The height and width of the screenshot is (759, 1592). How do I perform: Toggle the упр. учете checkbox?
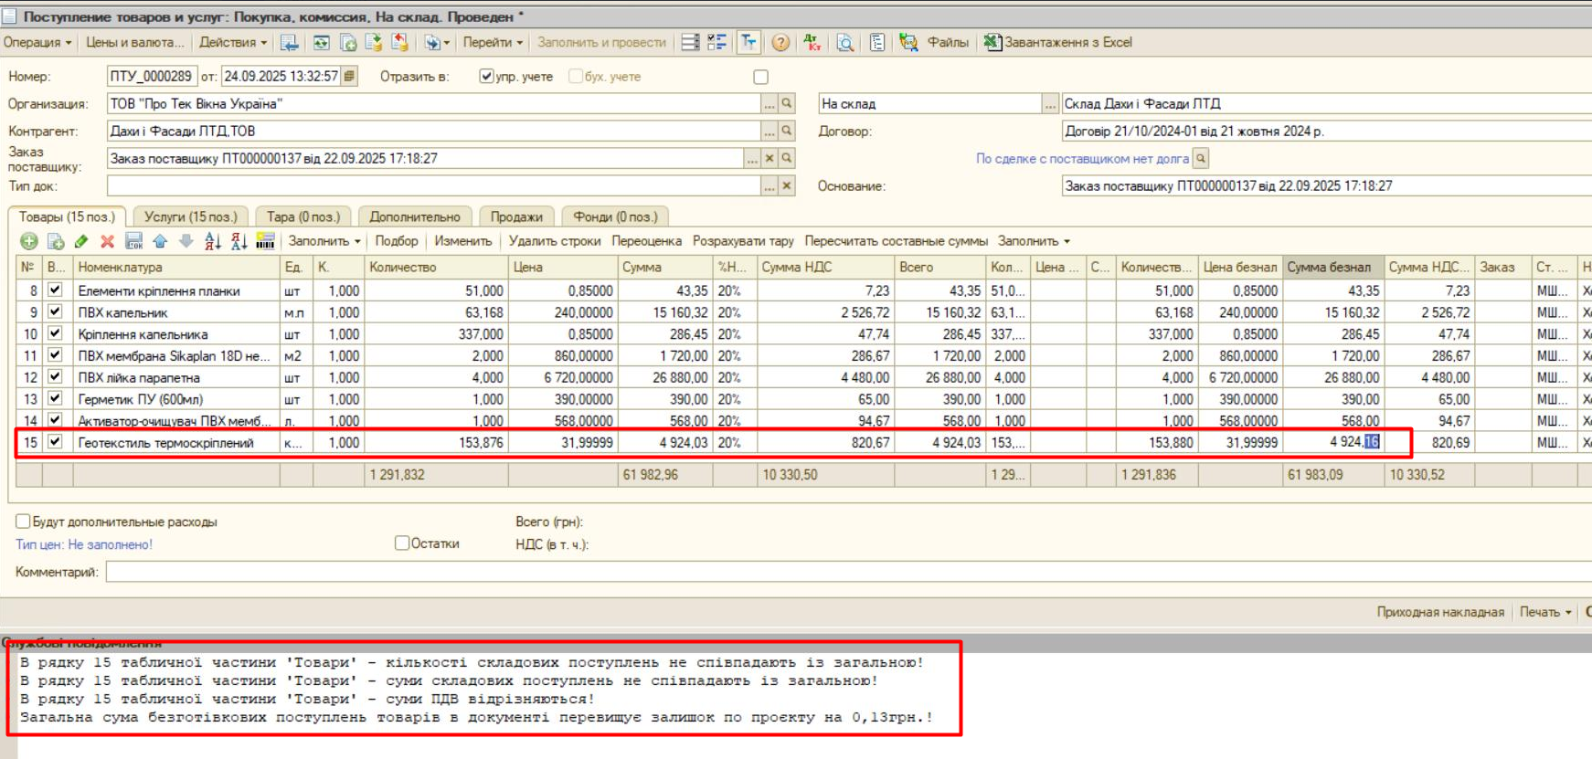(486, 77)
